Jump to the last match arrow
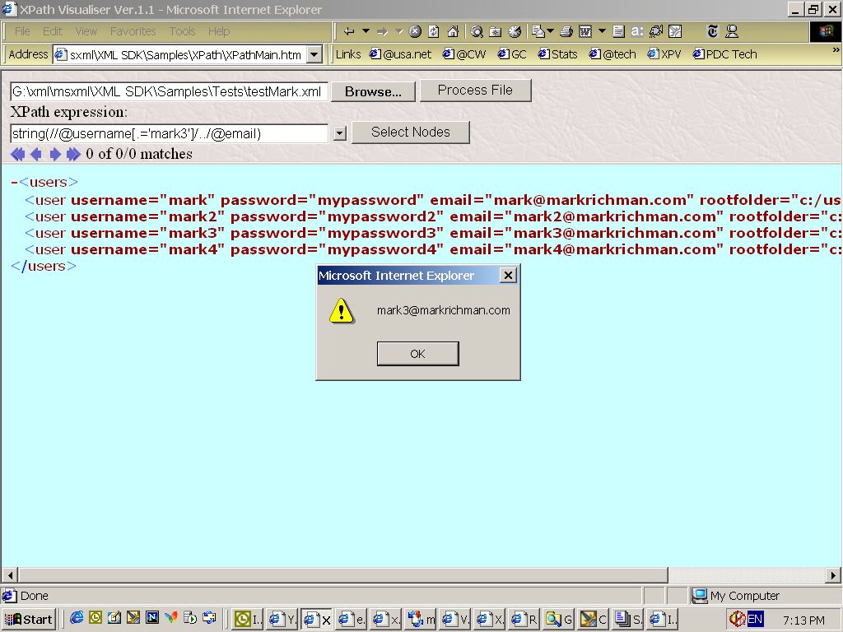Screen dimensions: 843x632 pyautogui.click(x=73, y=154)
